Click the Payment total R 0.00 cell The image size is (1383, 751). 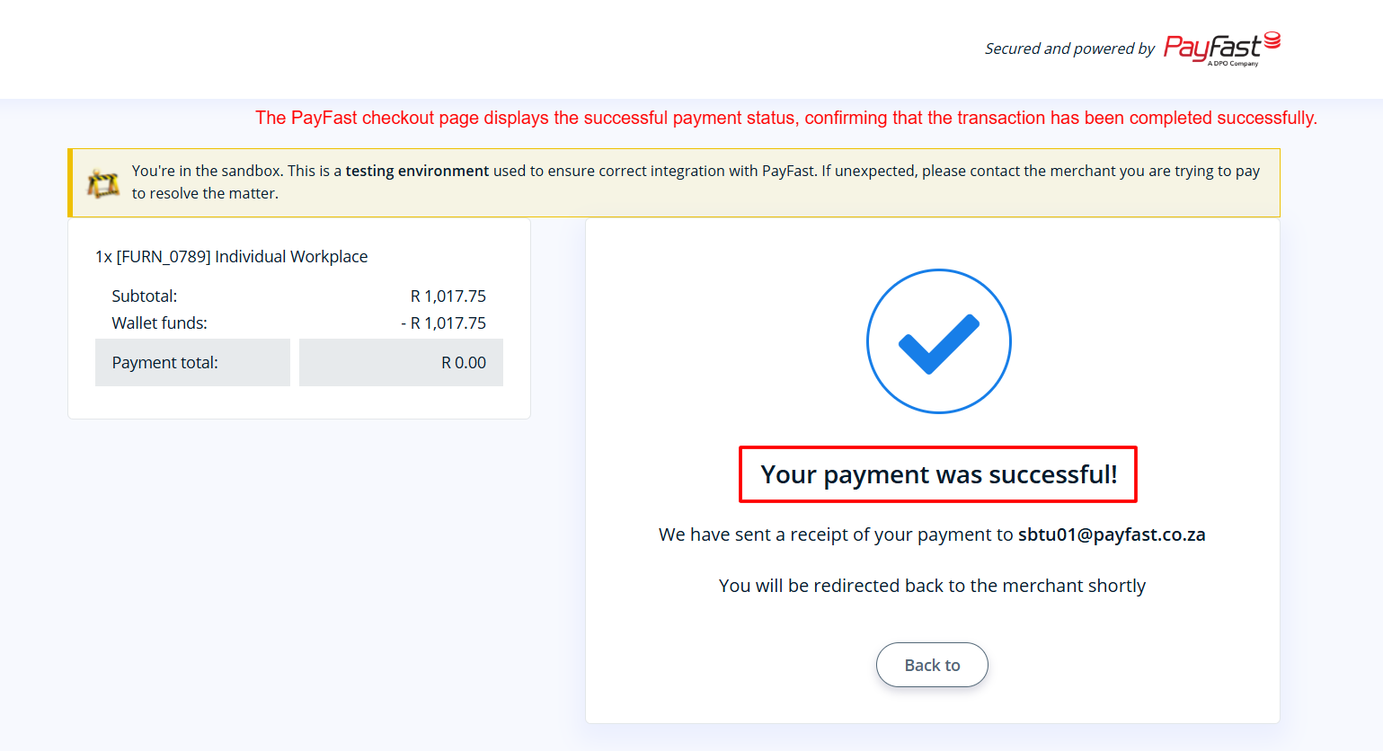401,363
